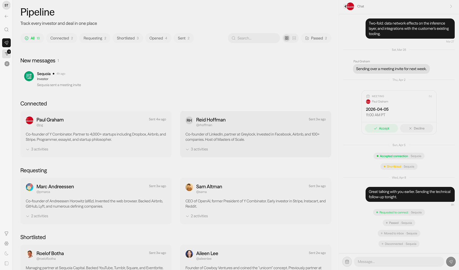Decline the 2026-04-05 meeting invite
Screen dimensions: 459x270
(417, 128)
